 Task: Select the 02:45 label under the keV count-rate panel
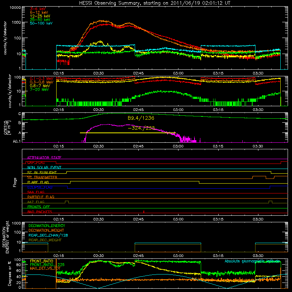click(x=138, y=73)
